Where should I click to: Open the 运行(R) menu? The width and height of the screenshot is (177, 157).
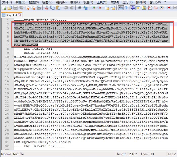click(x=127, y=2)
